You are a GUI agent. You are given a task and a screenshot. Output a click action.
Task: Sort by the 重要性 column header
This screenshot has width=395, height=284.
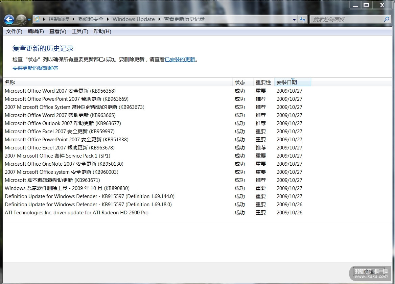[264, 82]
